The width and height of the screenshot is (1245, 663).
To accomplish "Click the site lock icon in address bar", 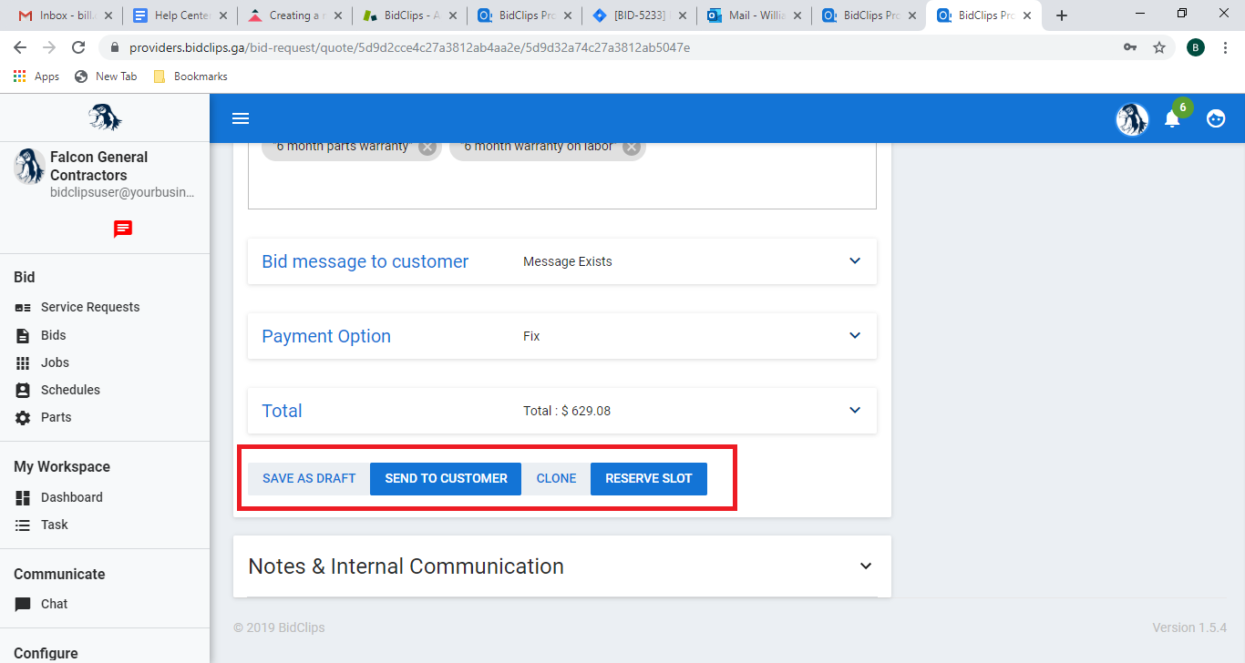I will [x=115, y=47].
